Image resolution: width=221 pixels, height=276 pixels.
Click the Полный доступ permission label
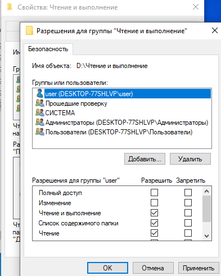tap(60, 193)
